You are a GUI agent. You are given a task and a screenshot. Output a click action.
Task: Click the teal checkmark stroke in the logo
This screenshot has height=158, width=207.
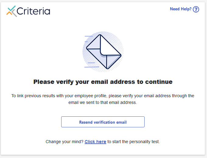(x=11, y=8)
